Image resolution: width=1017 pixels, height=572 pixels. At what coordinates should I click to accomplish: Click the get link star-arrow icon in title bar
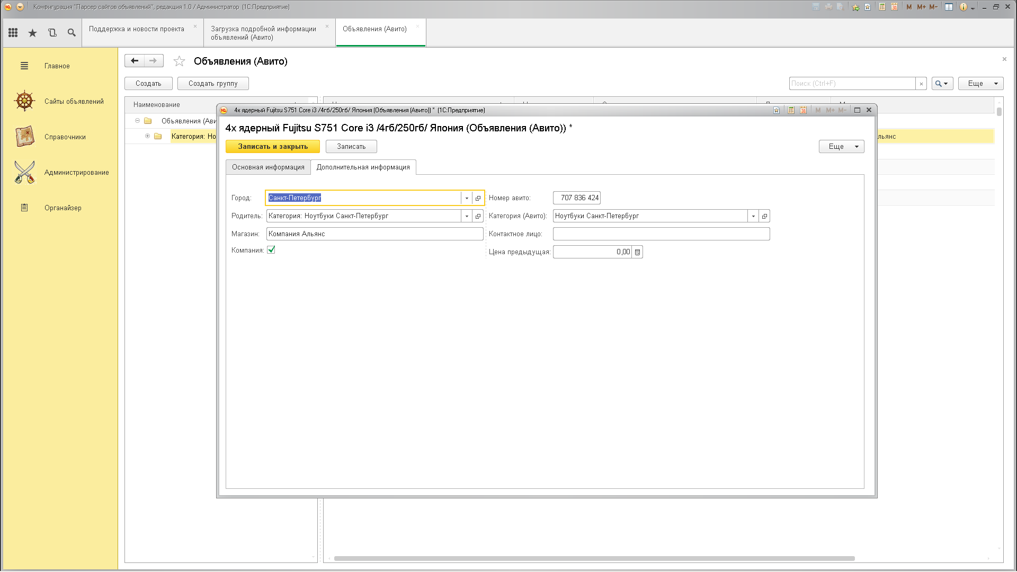click(x=855, y=7)
